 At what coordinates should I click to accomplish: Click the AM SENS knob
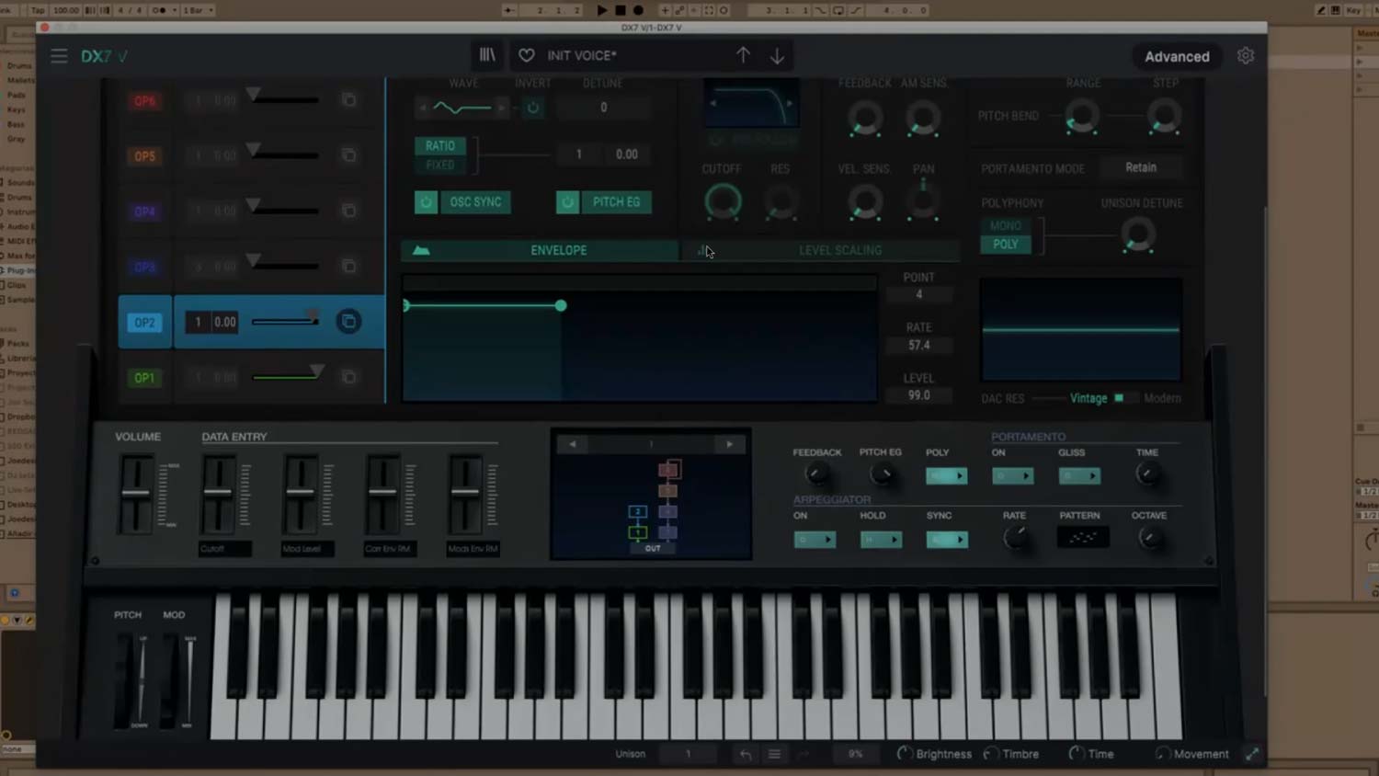coord(923,118)
